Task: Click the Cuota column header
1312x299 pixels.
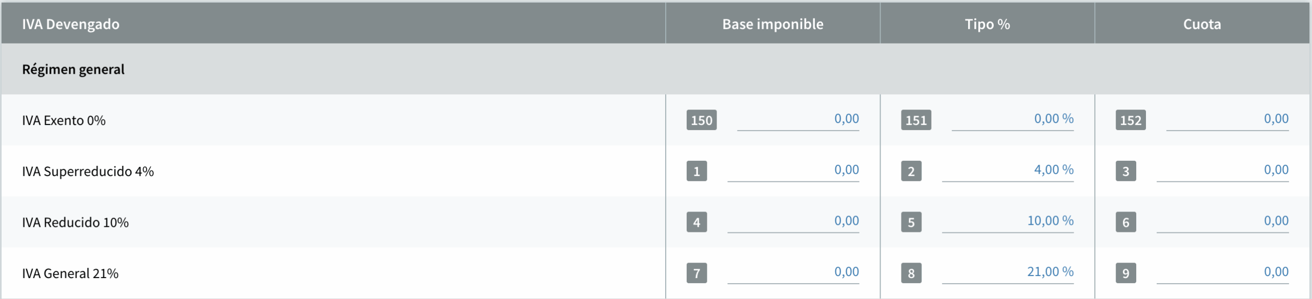Action: (1202, 24)
